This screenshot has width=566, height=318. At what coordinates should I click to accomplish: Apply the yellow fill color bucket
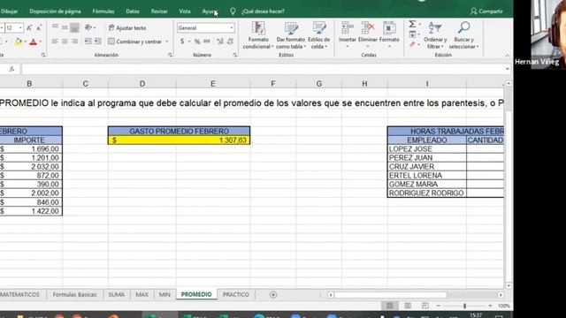[18, 42]
